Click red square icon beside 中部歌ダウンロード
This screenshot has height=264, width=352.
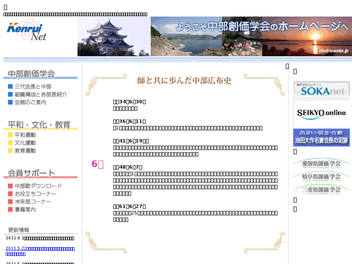click(x=10, y=186)
